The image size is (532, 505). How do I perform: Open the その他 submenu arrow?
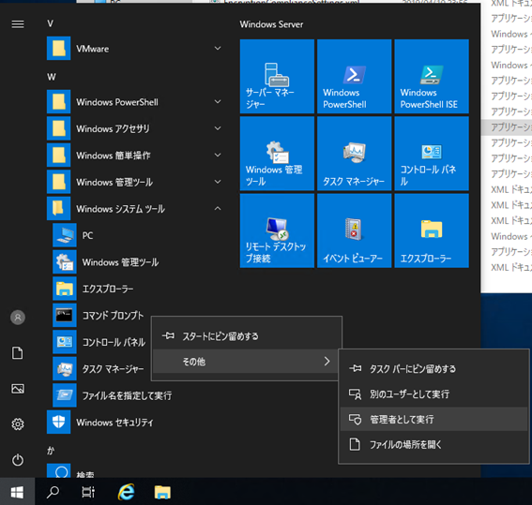[x=327, y=362]
